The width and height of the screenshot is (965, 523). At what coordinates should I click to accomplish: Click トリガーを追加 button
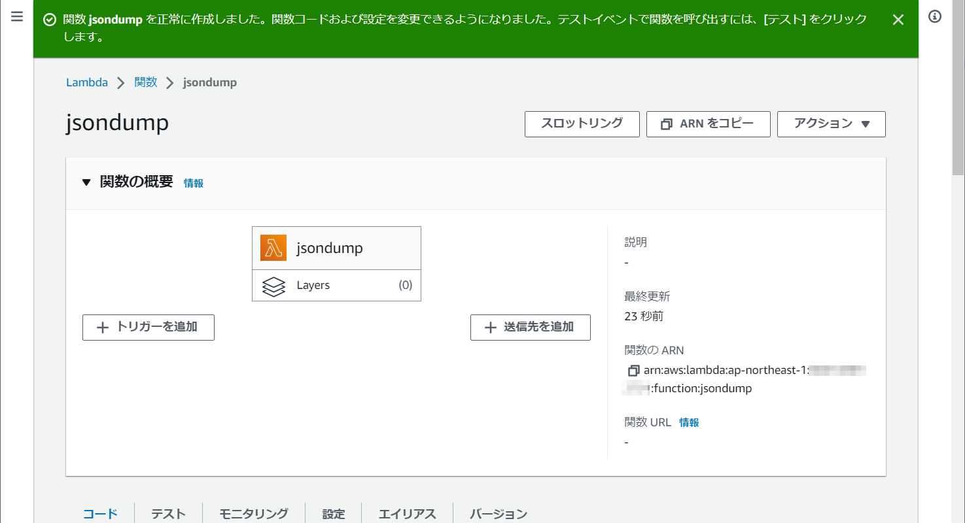click(x=149, y=328)
